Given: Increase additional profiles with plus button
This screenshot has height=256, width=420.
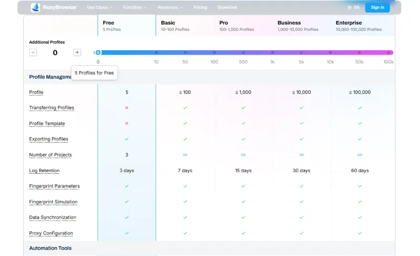Looking at the screenshot, I should (x=77, y=52).
